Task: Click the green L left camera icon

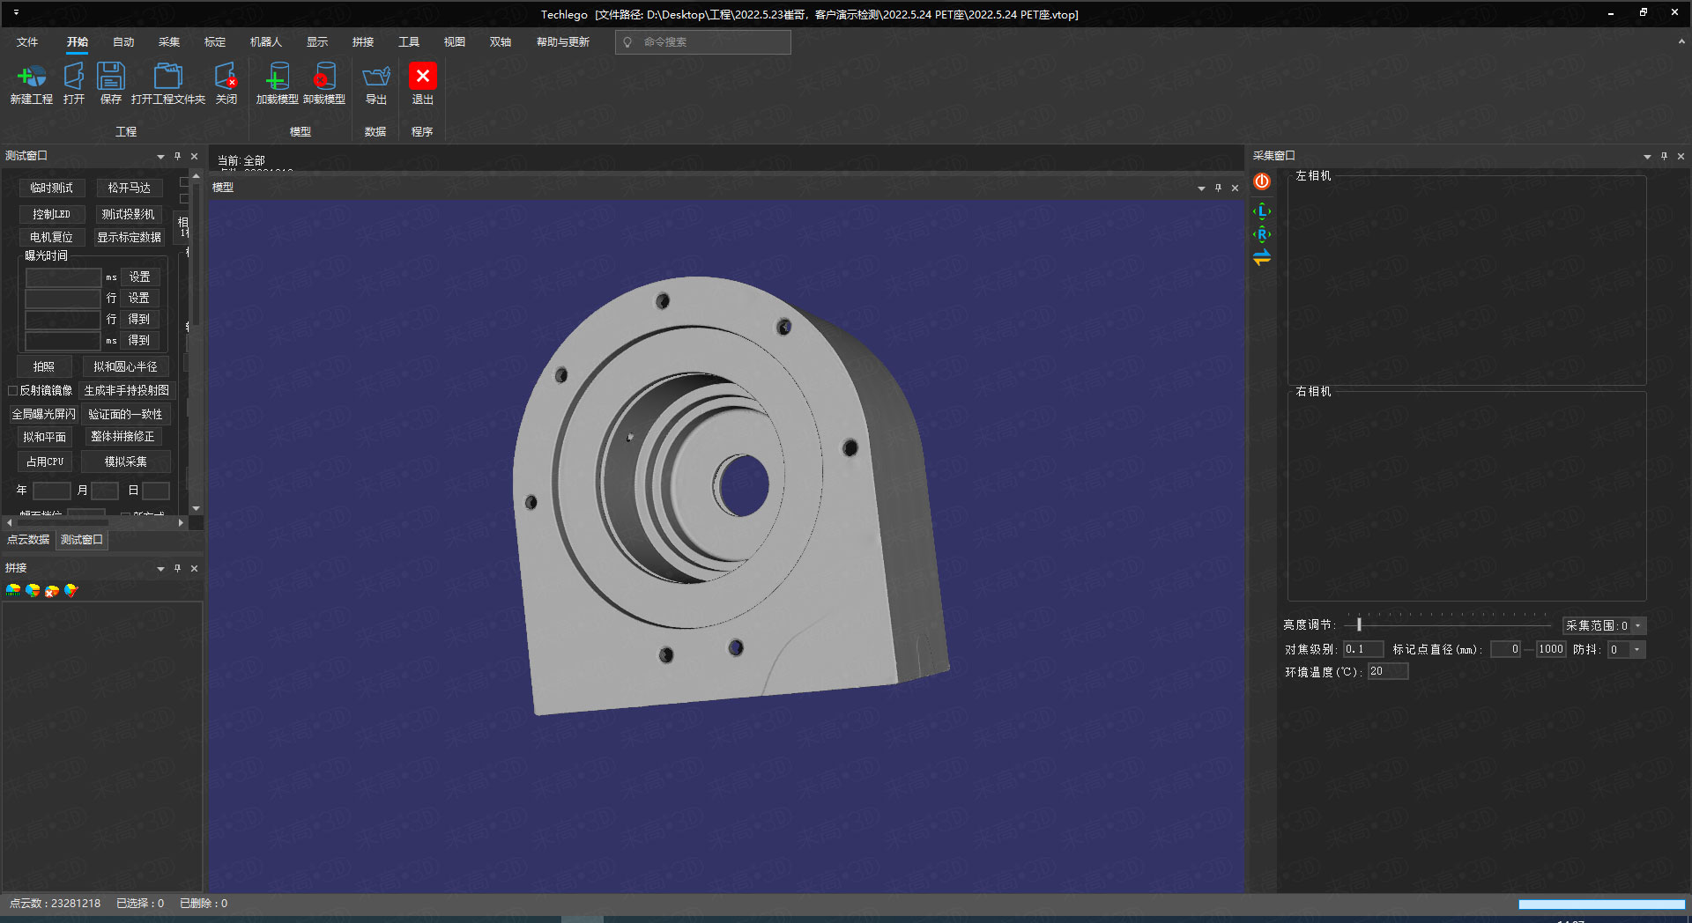Action: tap(1262, 211)
